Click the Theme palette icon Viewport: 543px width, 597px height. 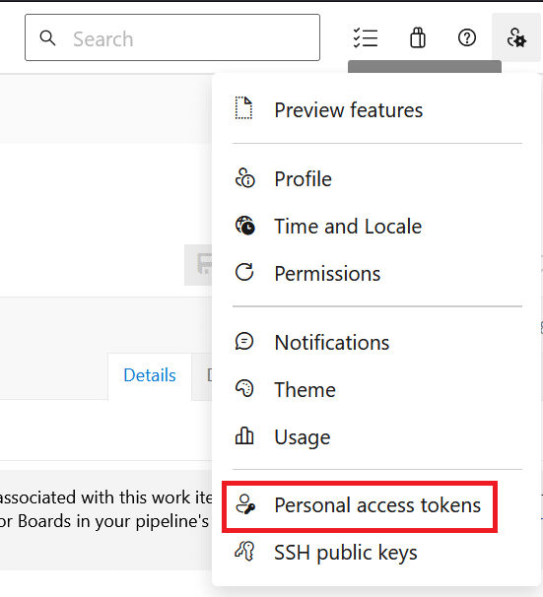tap(244, 389)
